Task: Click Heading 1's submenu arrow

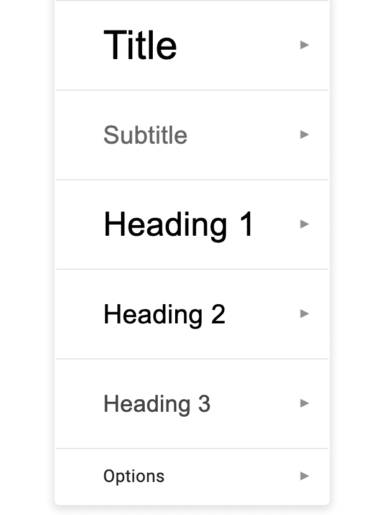Action: click(x=304, y=225)
